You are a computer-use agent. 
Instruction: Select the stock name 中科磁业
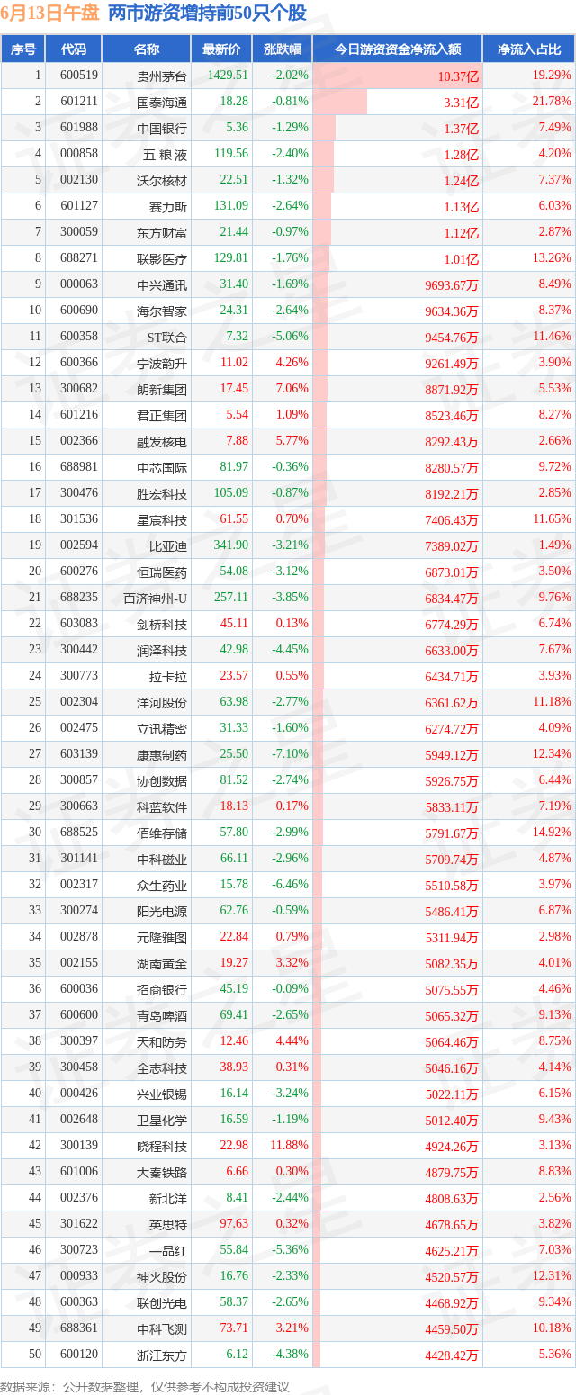click(162, 859)
